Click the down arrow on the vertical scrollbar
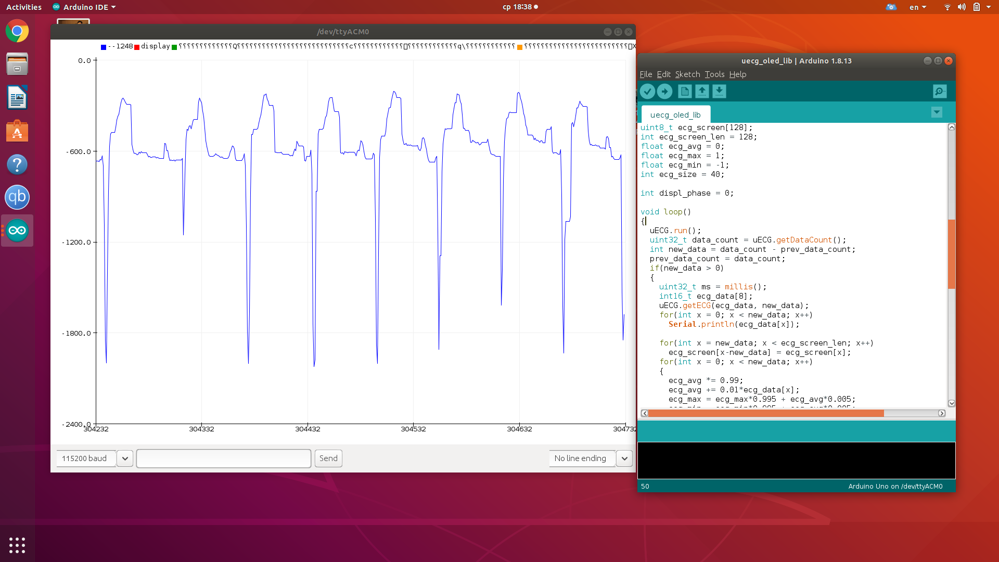Image resolution: width=999 pixels, height=562 pixels. [x=952, y=403]
